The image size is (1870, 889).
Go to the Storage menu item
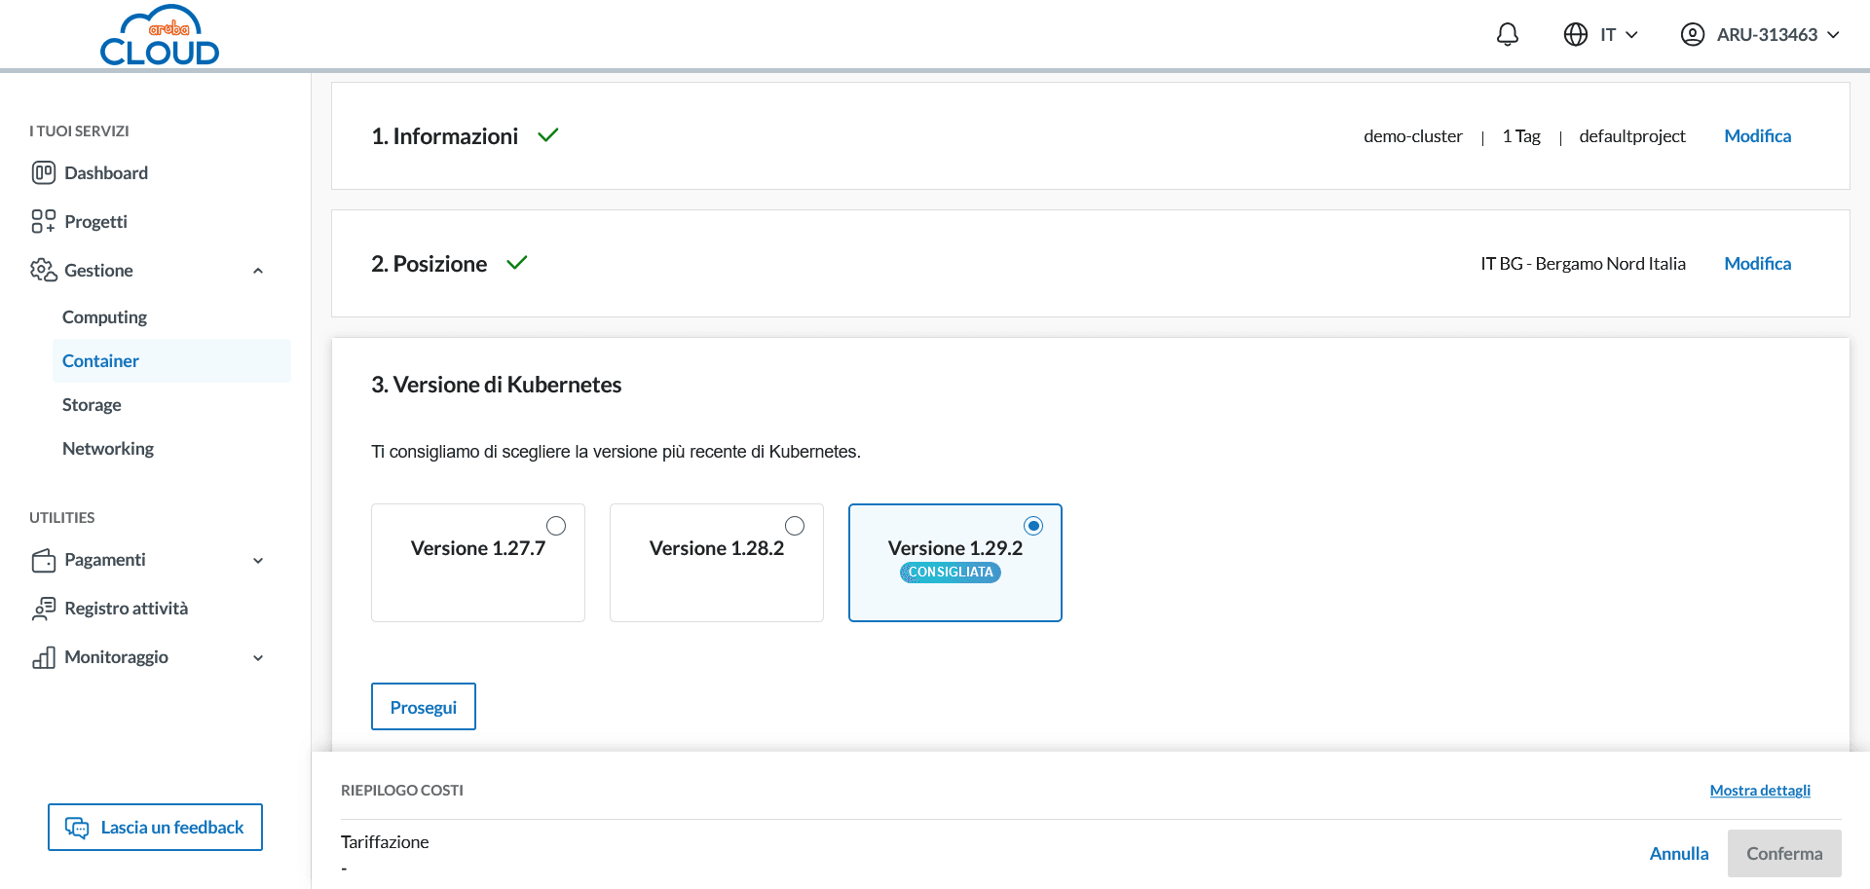[92, 405]
